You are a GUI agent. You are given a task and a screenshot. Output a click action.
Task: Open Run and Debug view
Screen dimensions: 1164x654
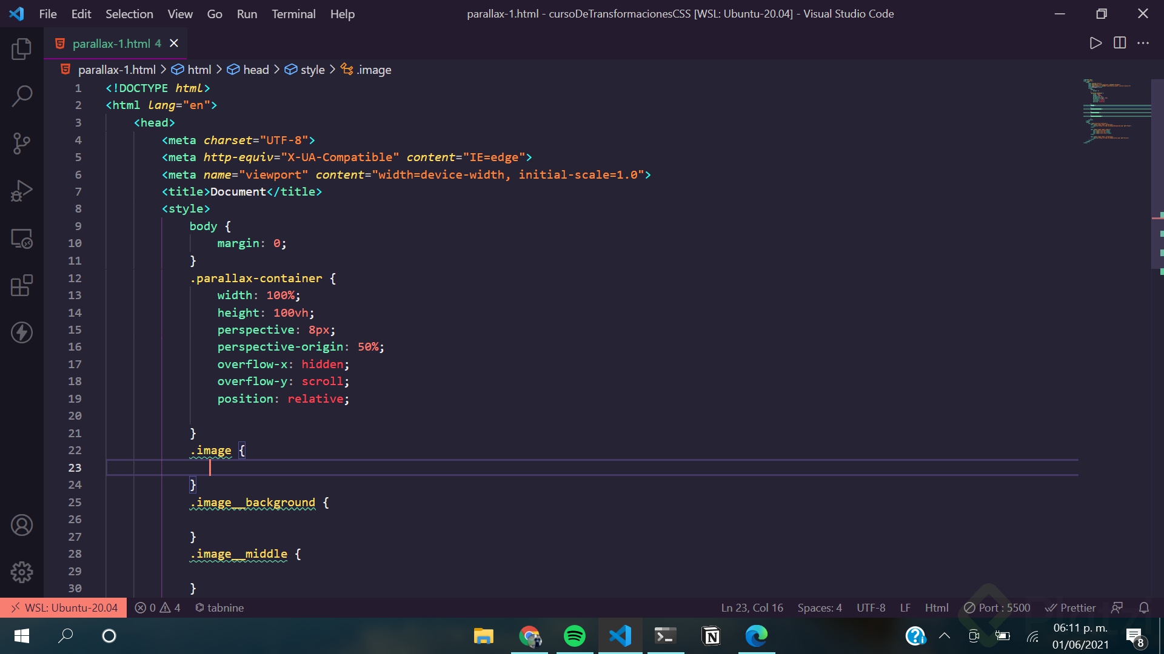click(22, 191)
